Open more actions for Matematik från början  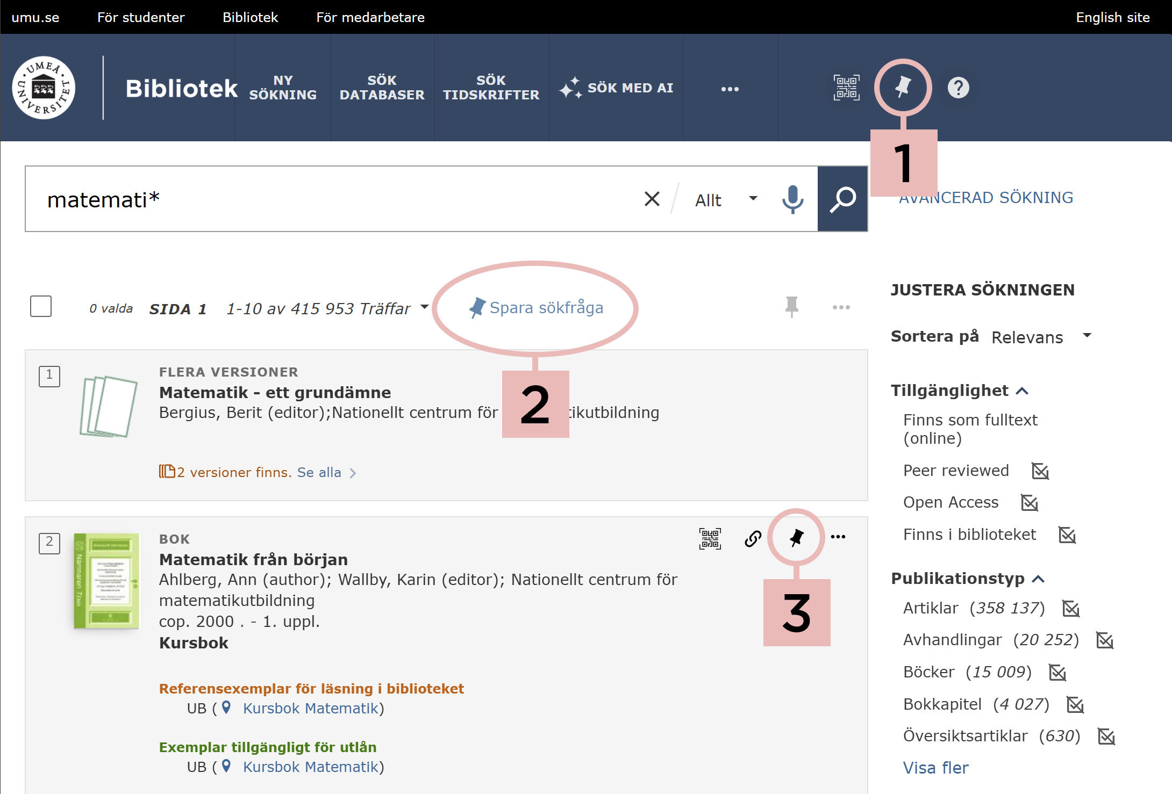pyautogui.click(x=838, y=537)
